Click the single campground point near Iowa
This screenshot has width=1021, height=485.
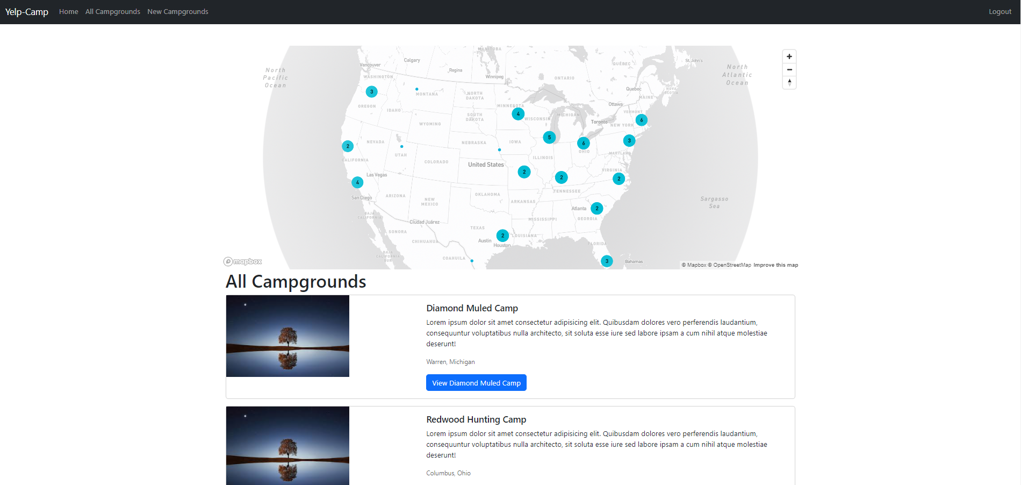coord(499,149)
